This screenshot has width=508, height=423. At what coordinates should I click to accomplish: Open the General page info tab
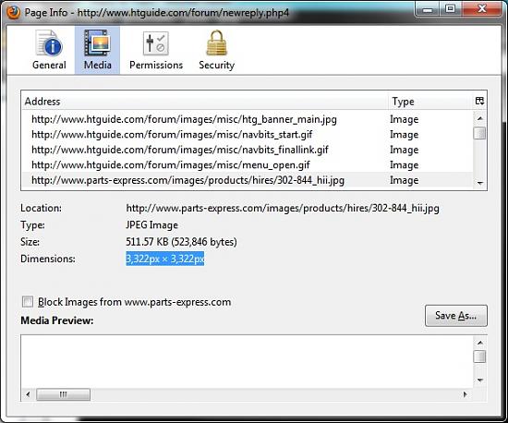click(49, 50)
